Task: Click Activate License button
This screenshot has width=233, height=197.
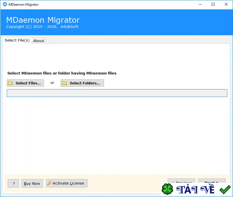Action: (67, 183)
